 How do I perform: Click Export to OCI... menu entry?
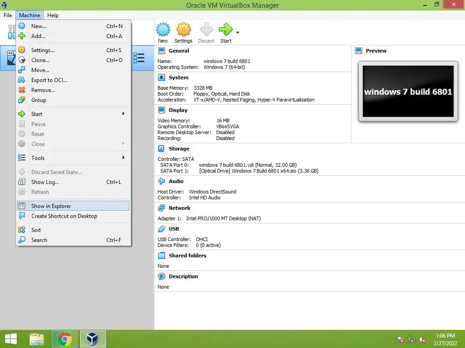pyautogui.click(x=74, y=80)
